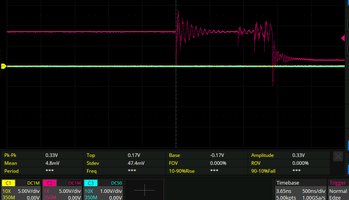349x200 pixels.
Task: Click the 3.65ns trigger delay value
Action: click(283, 191)
